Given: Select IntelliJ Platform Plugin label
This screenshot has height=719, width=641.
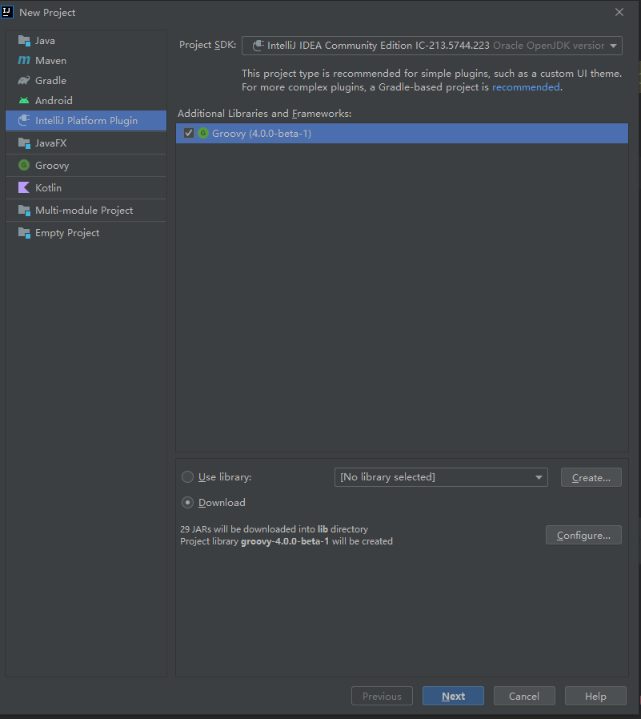Looking at the screenshot, I should point(86,121).
